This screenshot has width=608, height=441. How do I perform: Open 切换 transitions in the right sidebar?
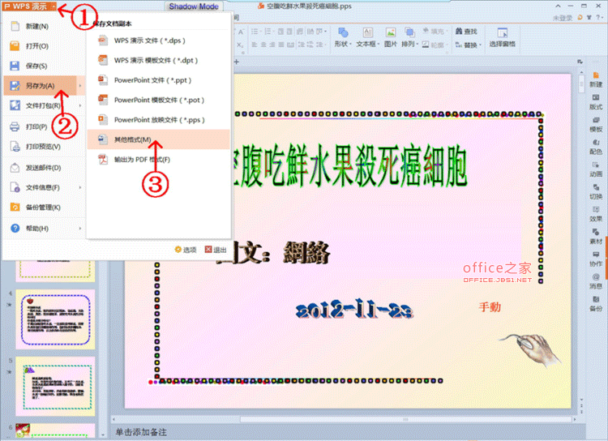pos(596,192)
